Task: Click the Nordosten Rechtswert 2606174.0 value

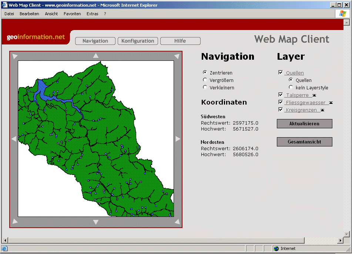Action: 245,148
